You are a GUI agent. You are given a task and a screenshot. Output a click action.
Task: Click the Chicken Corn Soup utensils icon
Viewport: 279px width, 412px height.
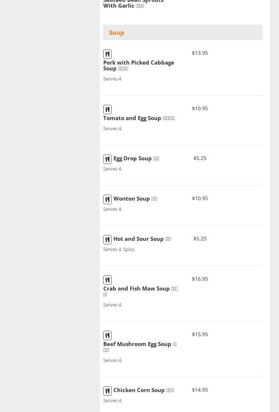107,391
